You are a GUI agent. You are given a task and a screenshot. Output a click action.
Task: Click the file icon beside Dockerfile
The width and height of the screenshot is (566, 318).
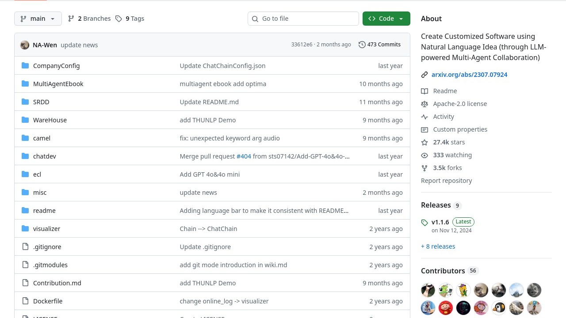(25, 301)
